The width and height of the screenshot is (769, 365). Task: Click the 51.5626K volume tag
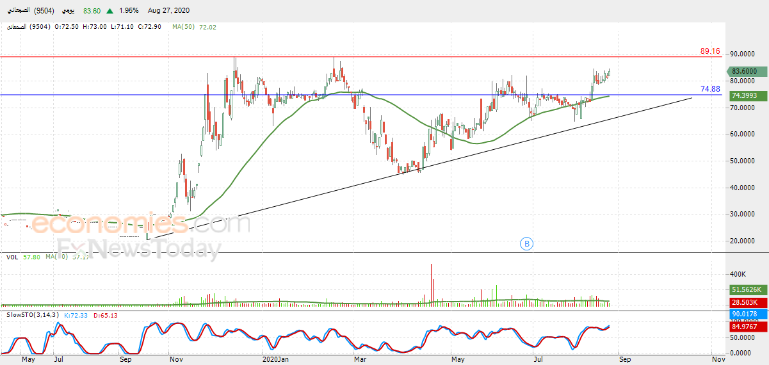click(747, 290)
